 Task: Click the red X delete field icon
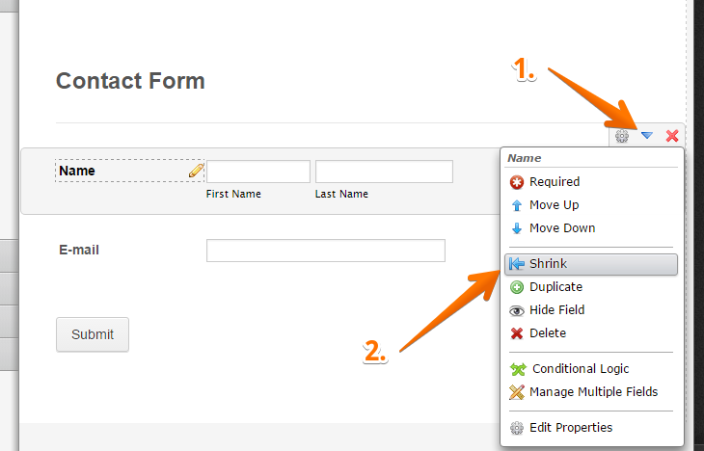[x=672, y=137]
